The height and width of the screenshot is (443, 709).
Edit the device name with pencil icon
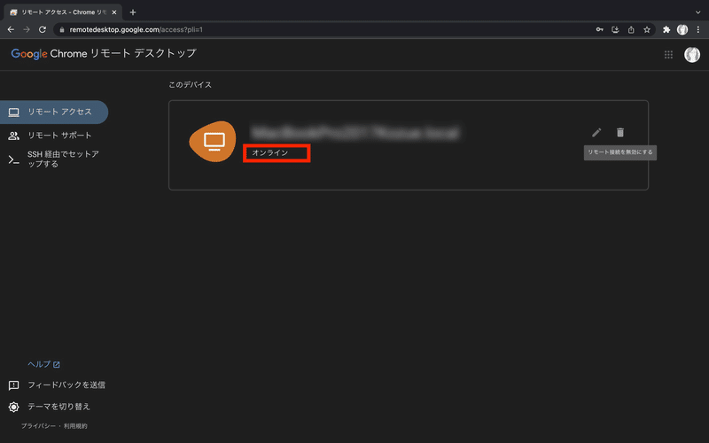click(x=596, y=132)
